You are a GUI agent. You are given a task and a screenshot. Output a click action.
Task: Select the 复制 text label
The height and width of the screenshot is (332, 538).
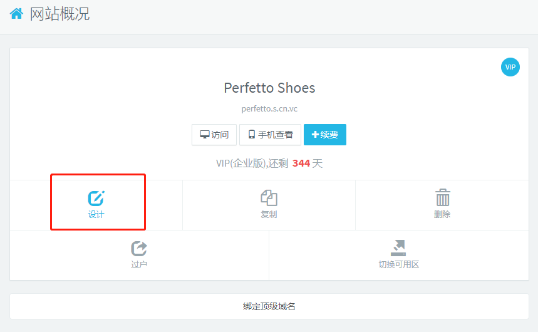[x=269, y=214]
